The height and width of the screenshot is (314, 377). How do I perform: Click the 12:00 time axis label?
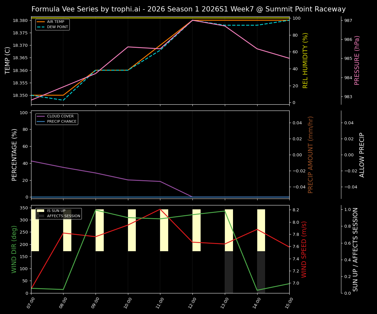point(193,303)
